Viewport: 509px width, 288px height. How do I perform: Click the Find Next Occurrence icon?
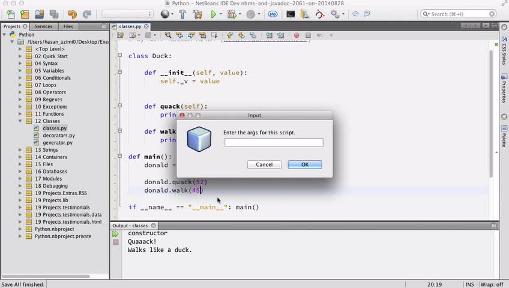tap(191, 35)
